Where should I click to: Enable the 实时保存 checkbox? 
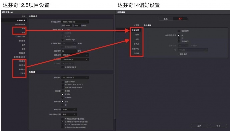pos(179,31)
